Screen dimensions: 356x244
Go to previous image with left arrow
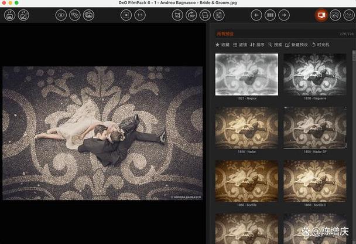point(256,15)
